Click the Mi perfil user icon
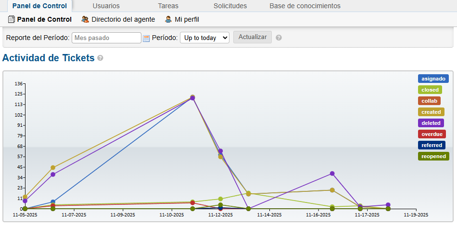Image resolution: width=457 pixels, height=228 pixels. point(168,20)
